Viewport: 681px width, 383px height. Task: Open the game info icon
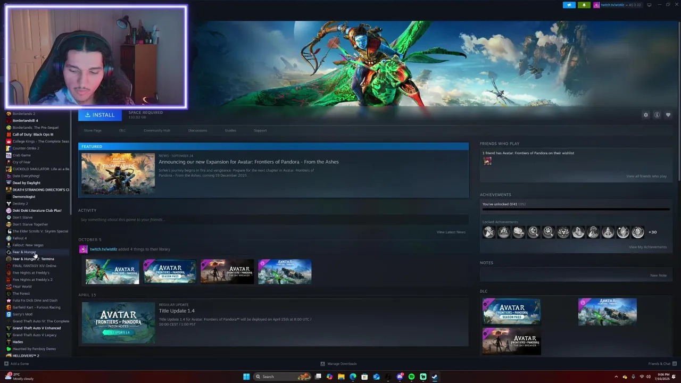[x=657, y=115]
